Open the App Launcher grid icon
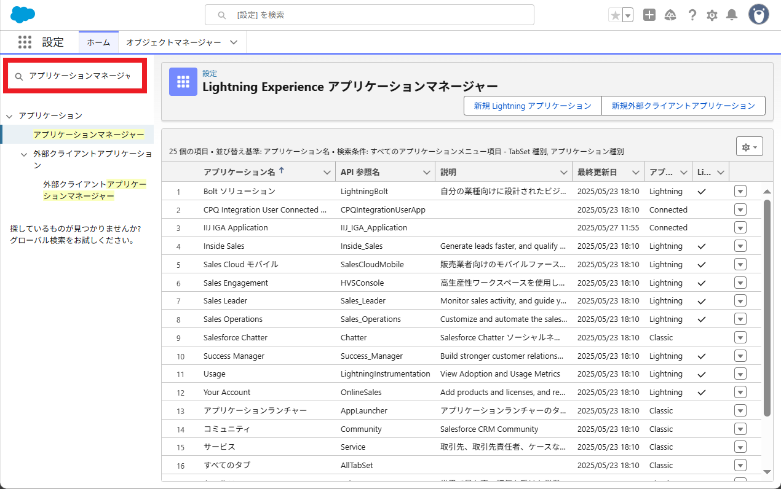 [25, 42]
